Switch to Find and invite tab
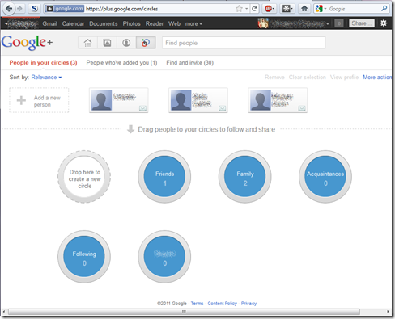Screen dimensions: 395x319 point(189,63)
